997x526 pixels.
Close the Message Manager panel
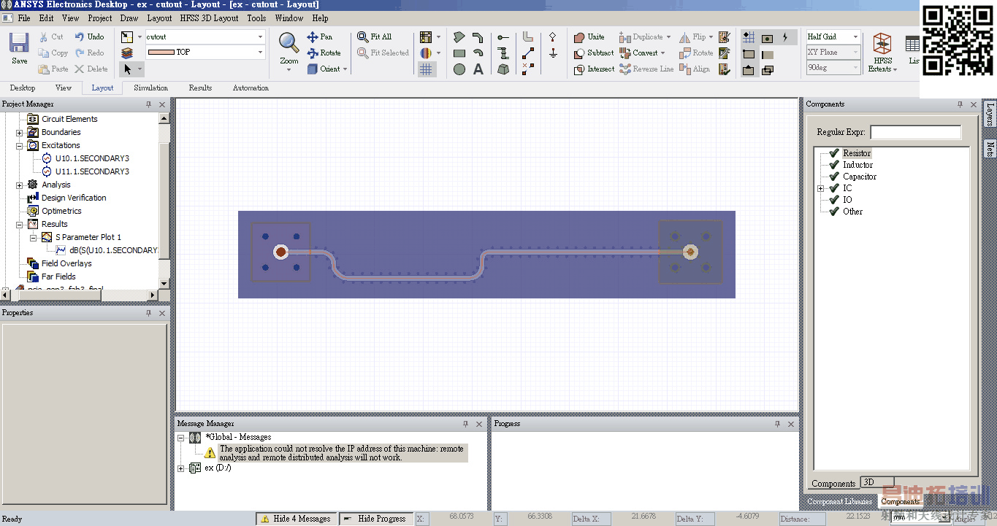[x=479, y=424]
